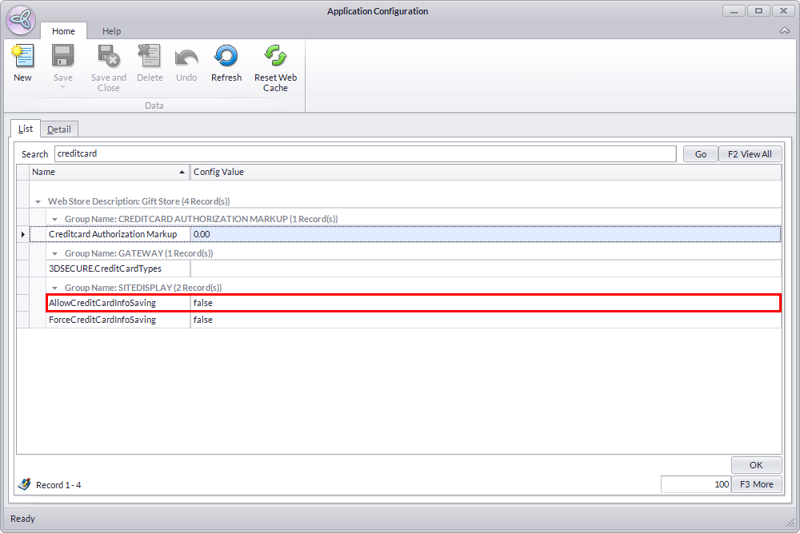Select the Creditcard Authorization Markup row
Viewport: 800px width, 533px height.
[405, 234]
